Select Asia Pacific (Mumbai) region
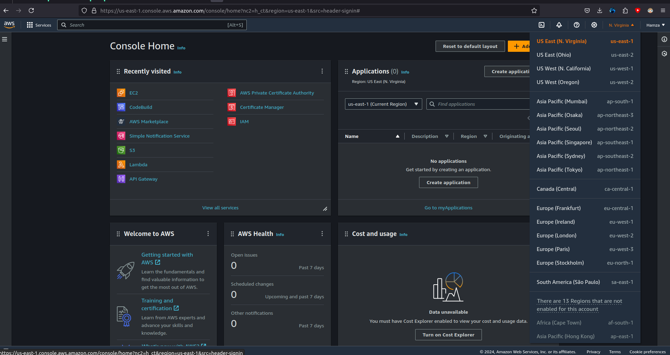670x355 pixels. [x=585, y=102]
